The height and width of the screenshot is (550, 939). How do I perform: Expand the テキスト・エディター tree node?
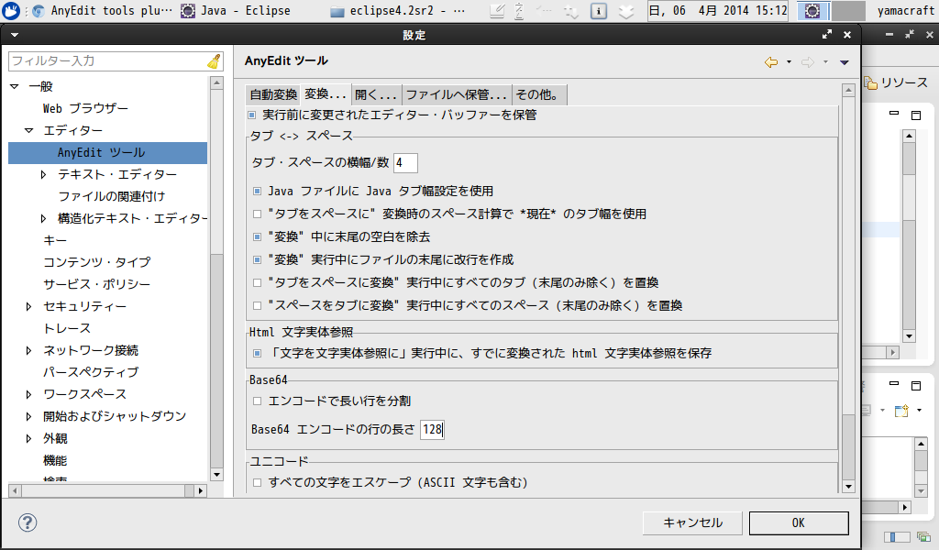(x=43, y=175)
